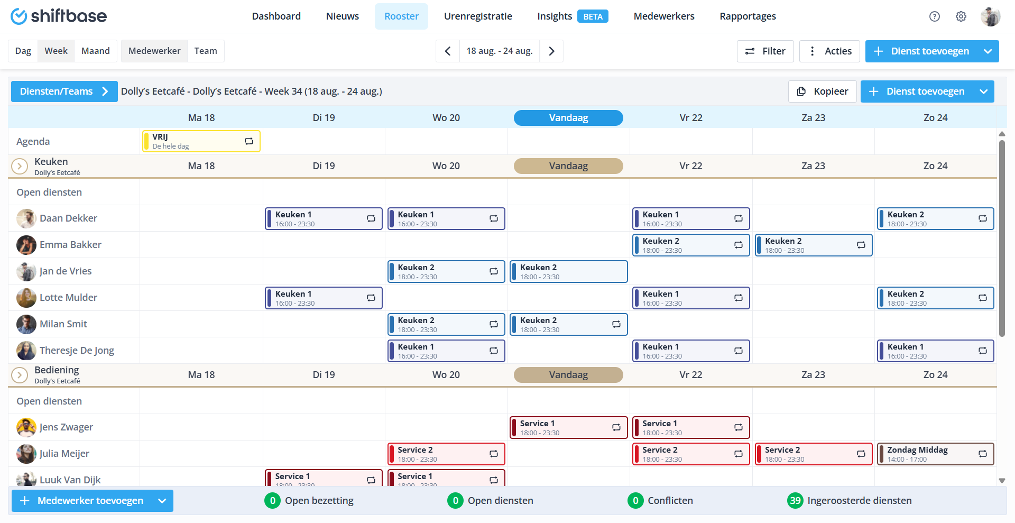Open the Filter button

[x=765, y=51]
